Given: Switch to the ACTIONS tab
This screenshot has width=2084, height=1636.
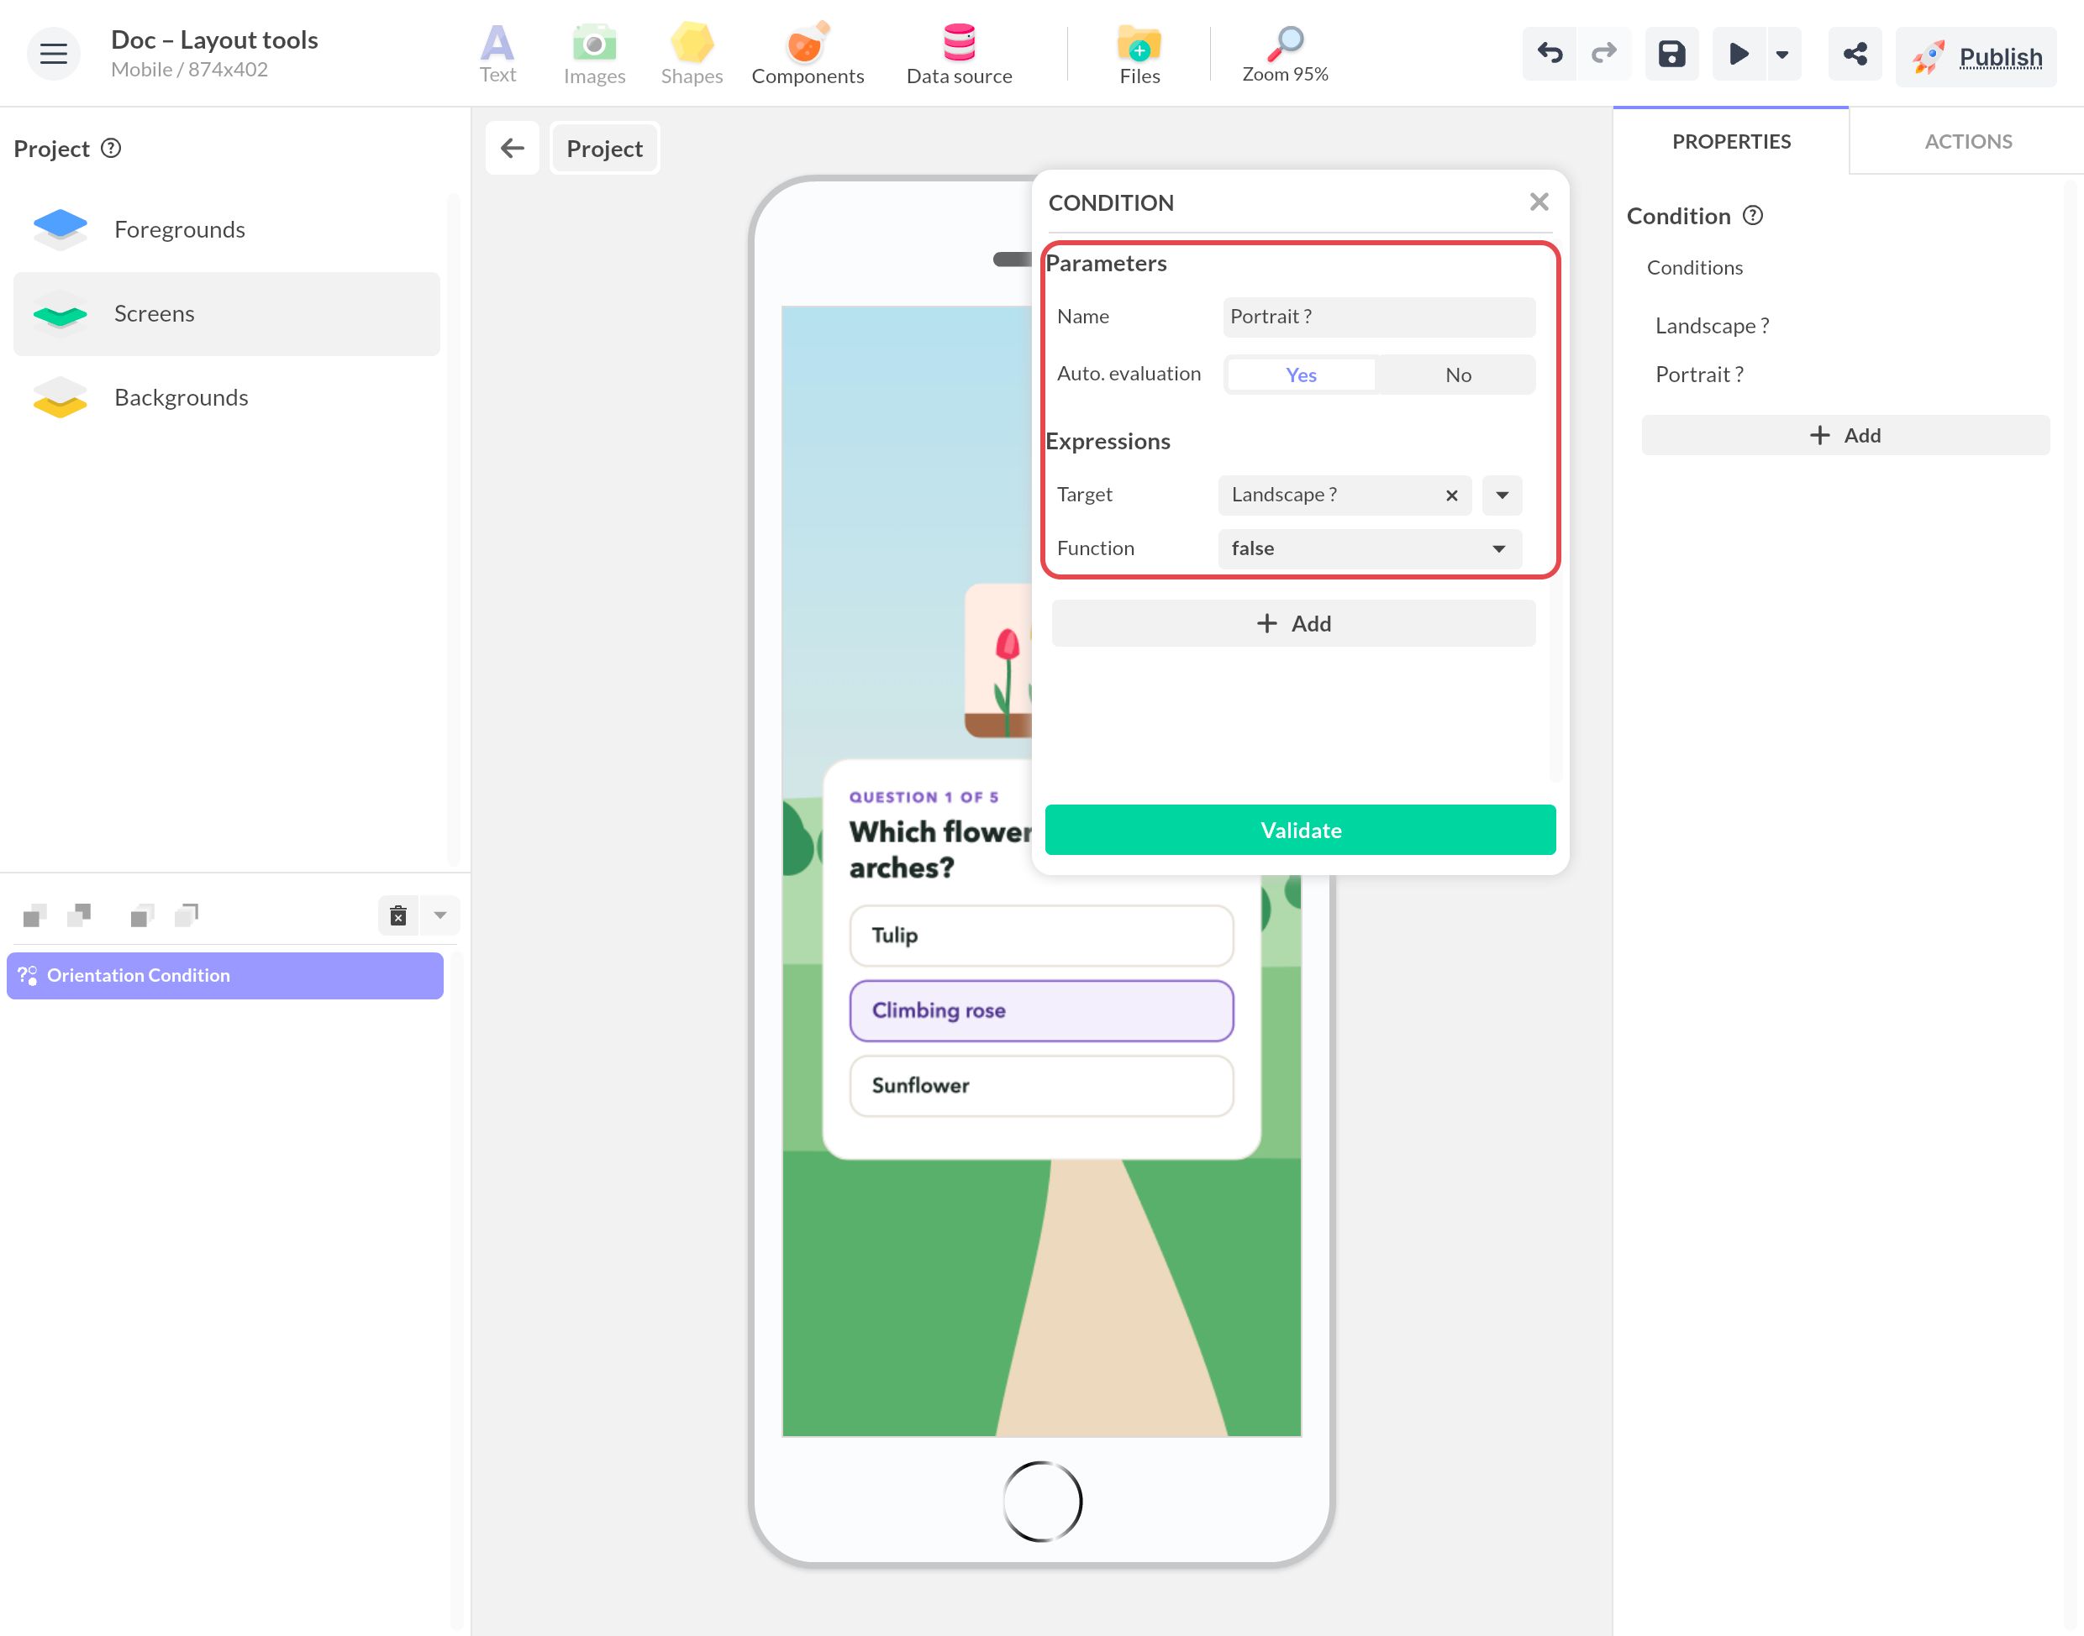Looking at the screenshot, I should (x=1967, y=142).
